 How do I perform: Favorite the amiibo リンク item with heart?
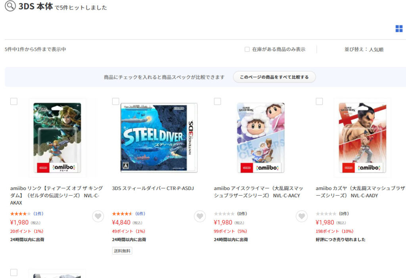pyautogui.click(x=98, y=216)
